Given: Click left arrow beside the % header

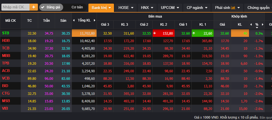Looking at the screenshot, I should tap(251, 25).
